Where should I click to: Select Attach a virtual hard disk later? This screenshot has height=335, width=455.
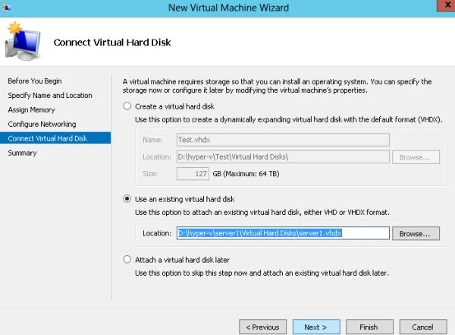(127, 259)
